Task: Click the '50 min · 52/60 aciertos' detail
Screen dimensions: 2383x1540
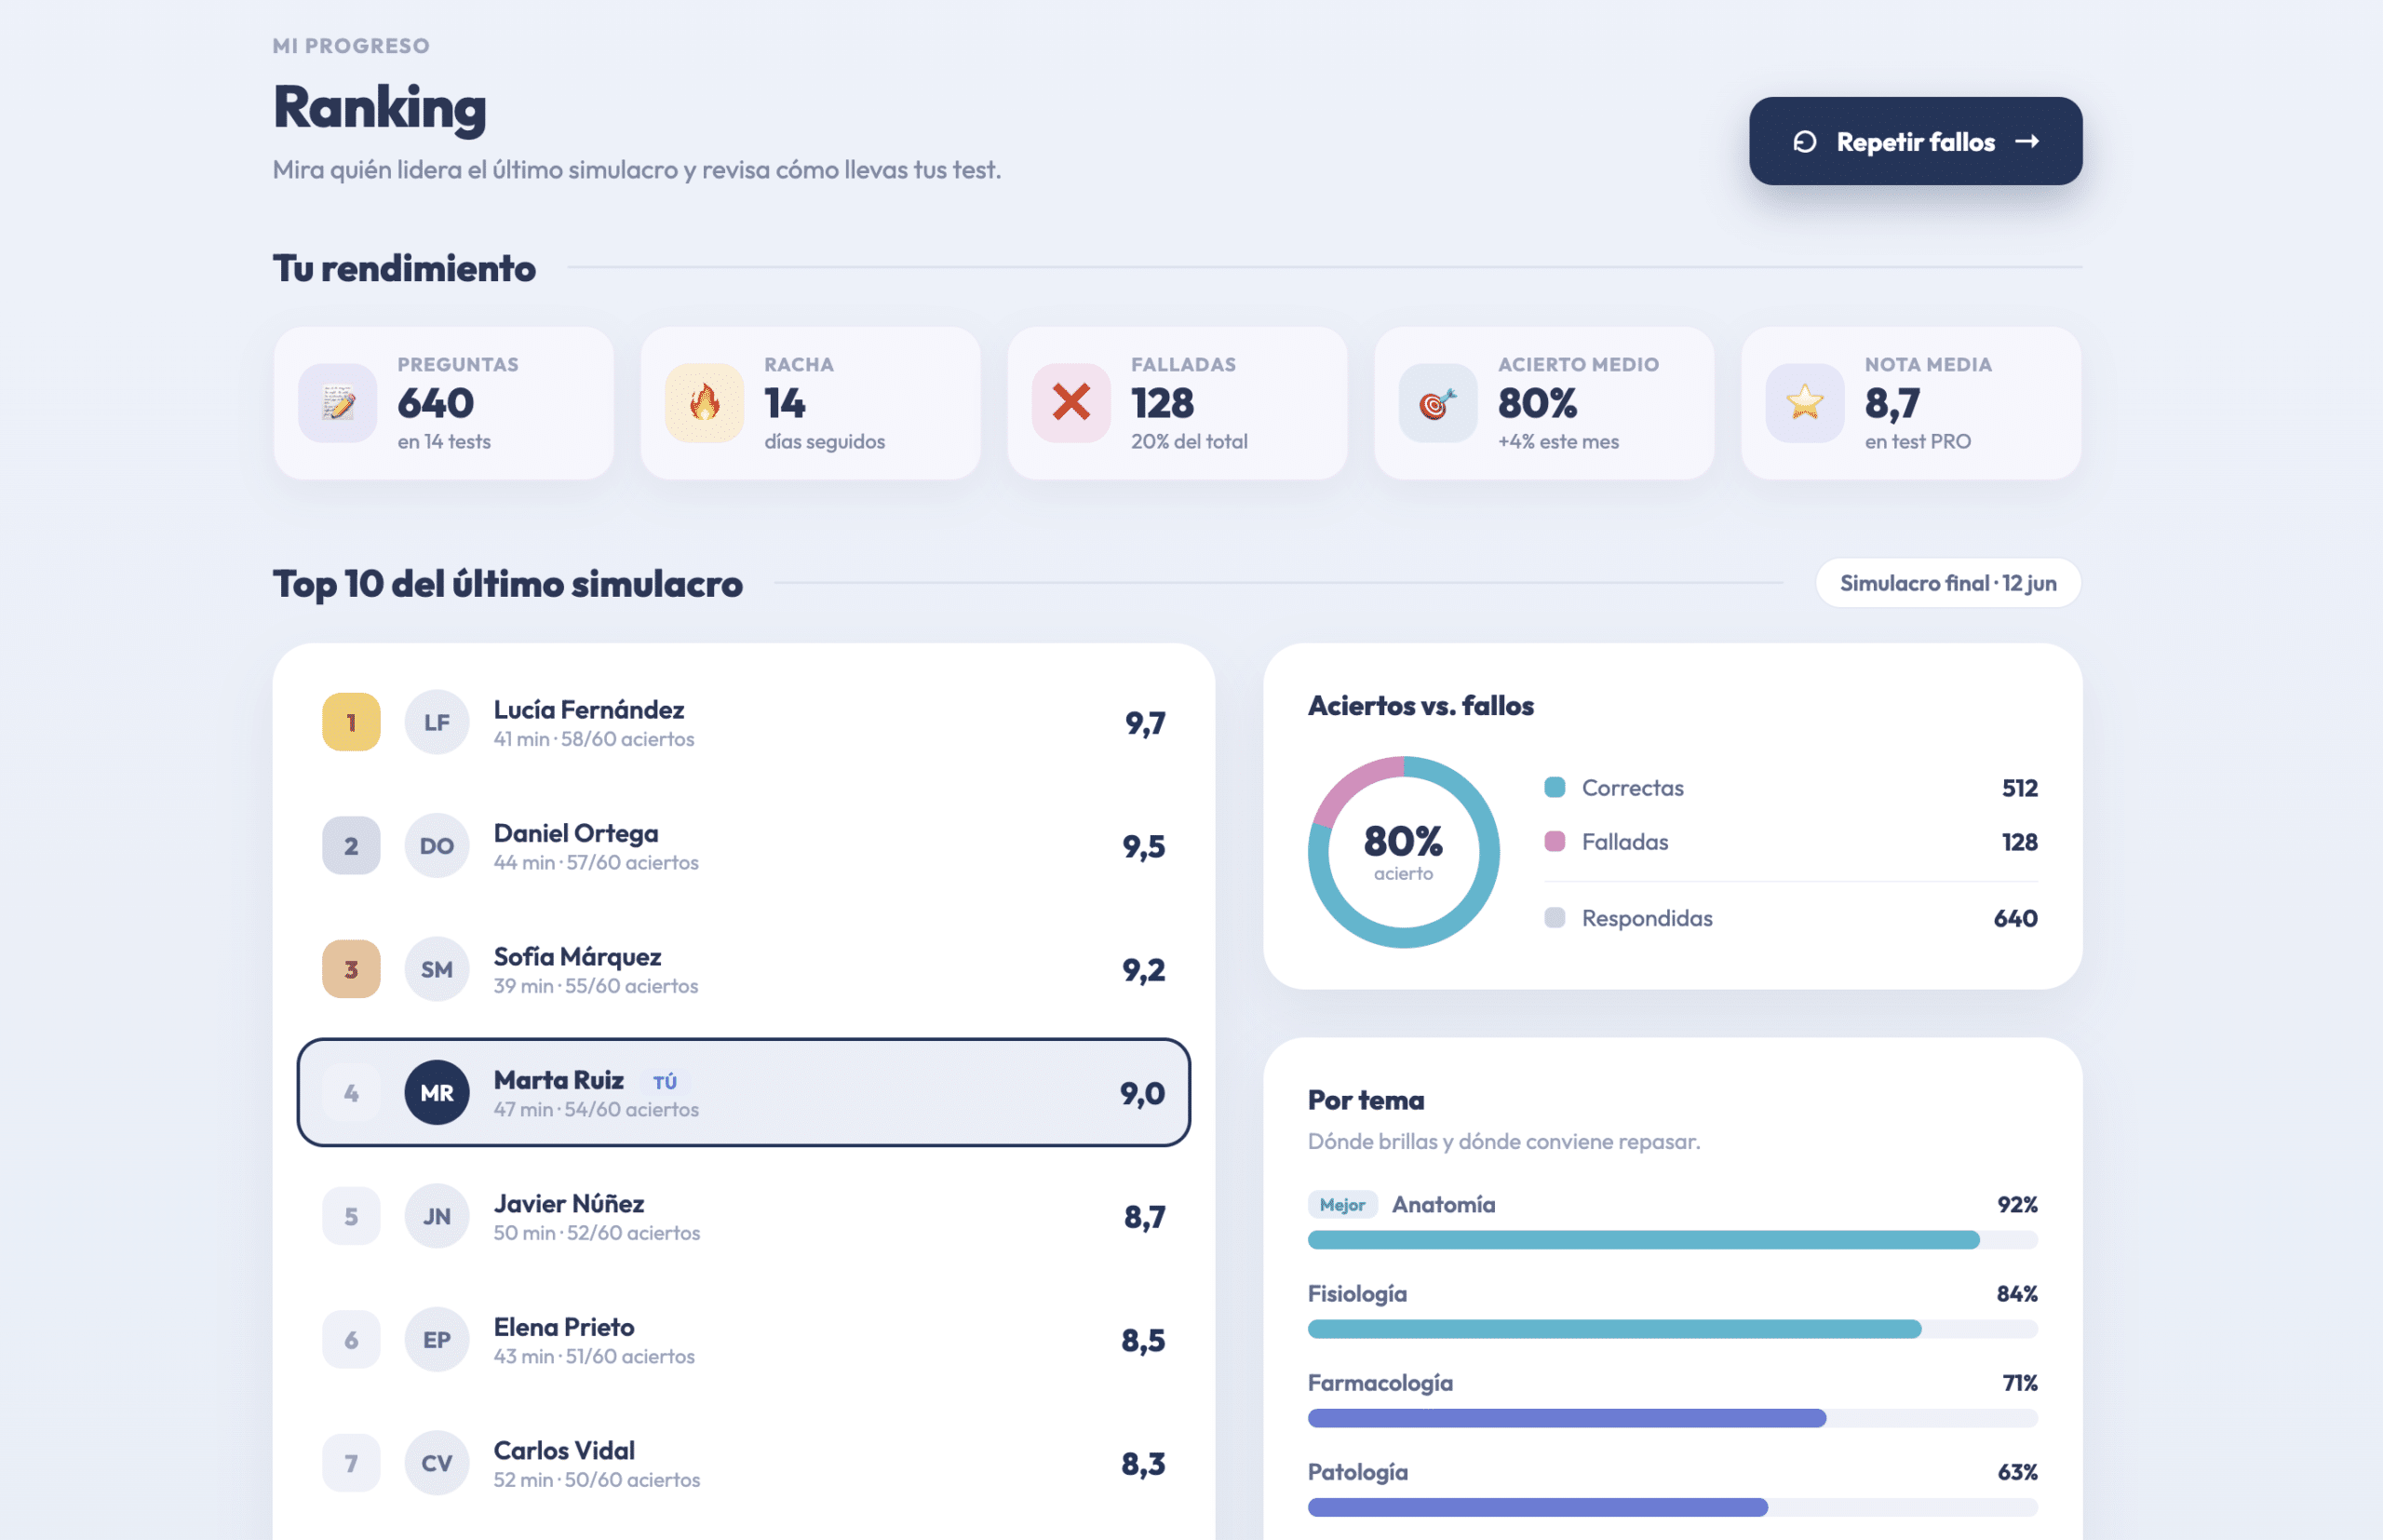Action: (597, 1233)
